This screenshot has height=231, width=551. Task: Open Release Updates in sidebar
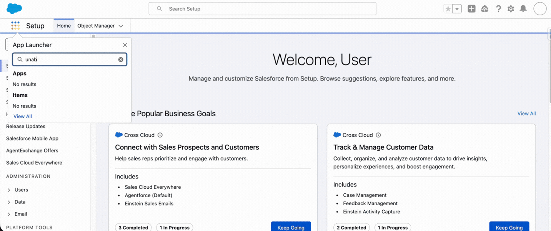point(26,126)
